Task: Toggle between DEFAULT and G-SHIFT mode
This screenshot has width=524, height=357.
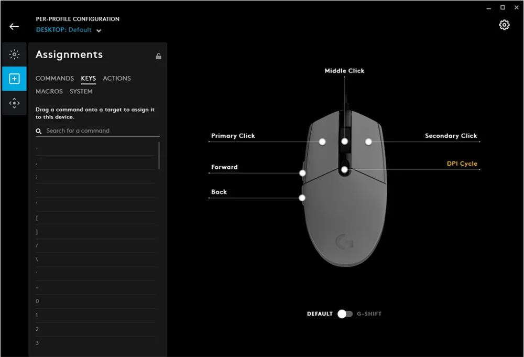Action: 345,314
